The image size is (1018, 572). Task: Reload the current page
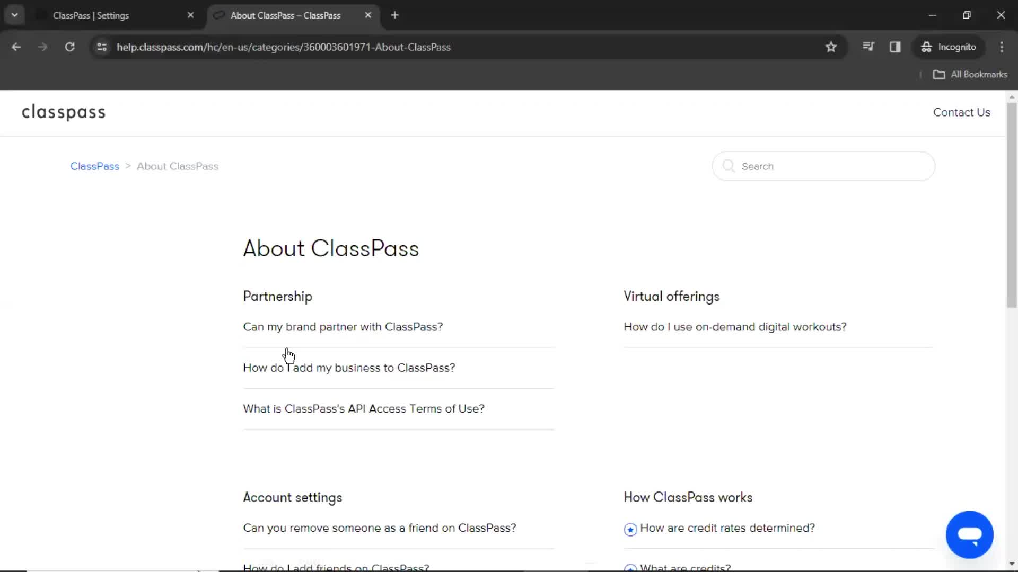pos(69,47)
